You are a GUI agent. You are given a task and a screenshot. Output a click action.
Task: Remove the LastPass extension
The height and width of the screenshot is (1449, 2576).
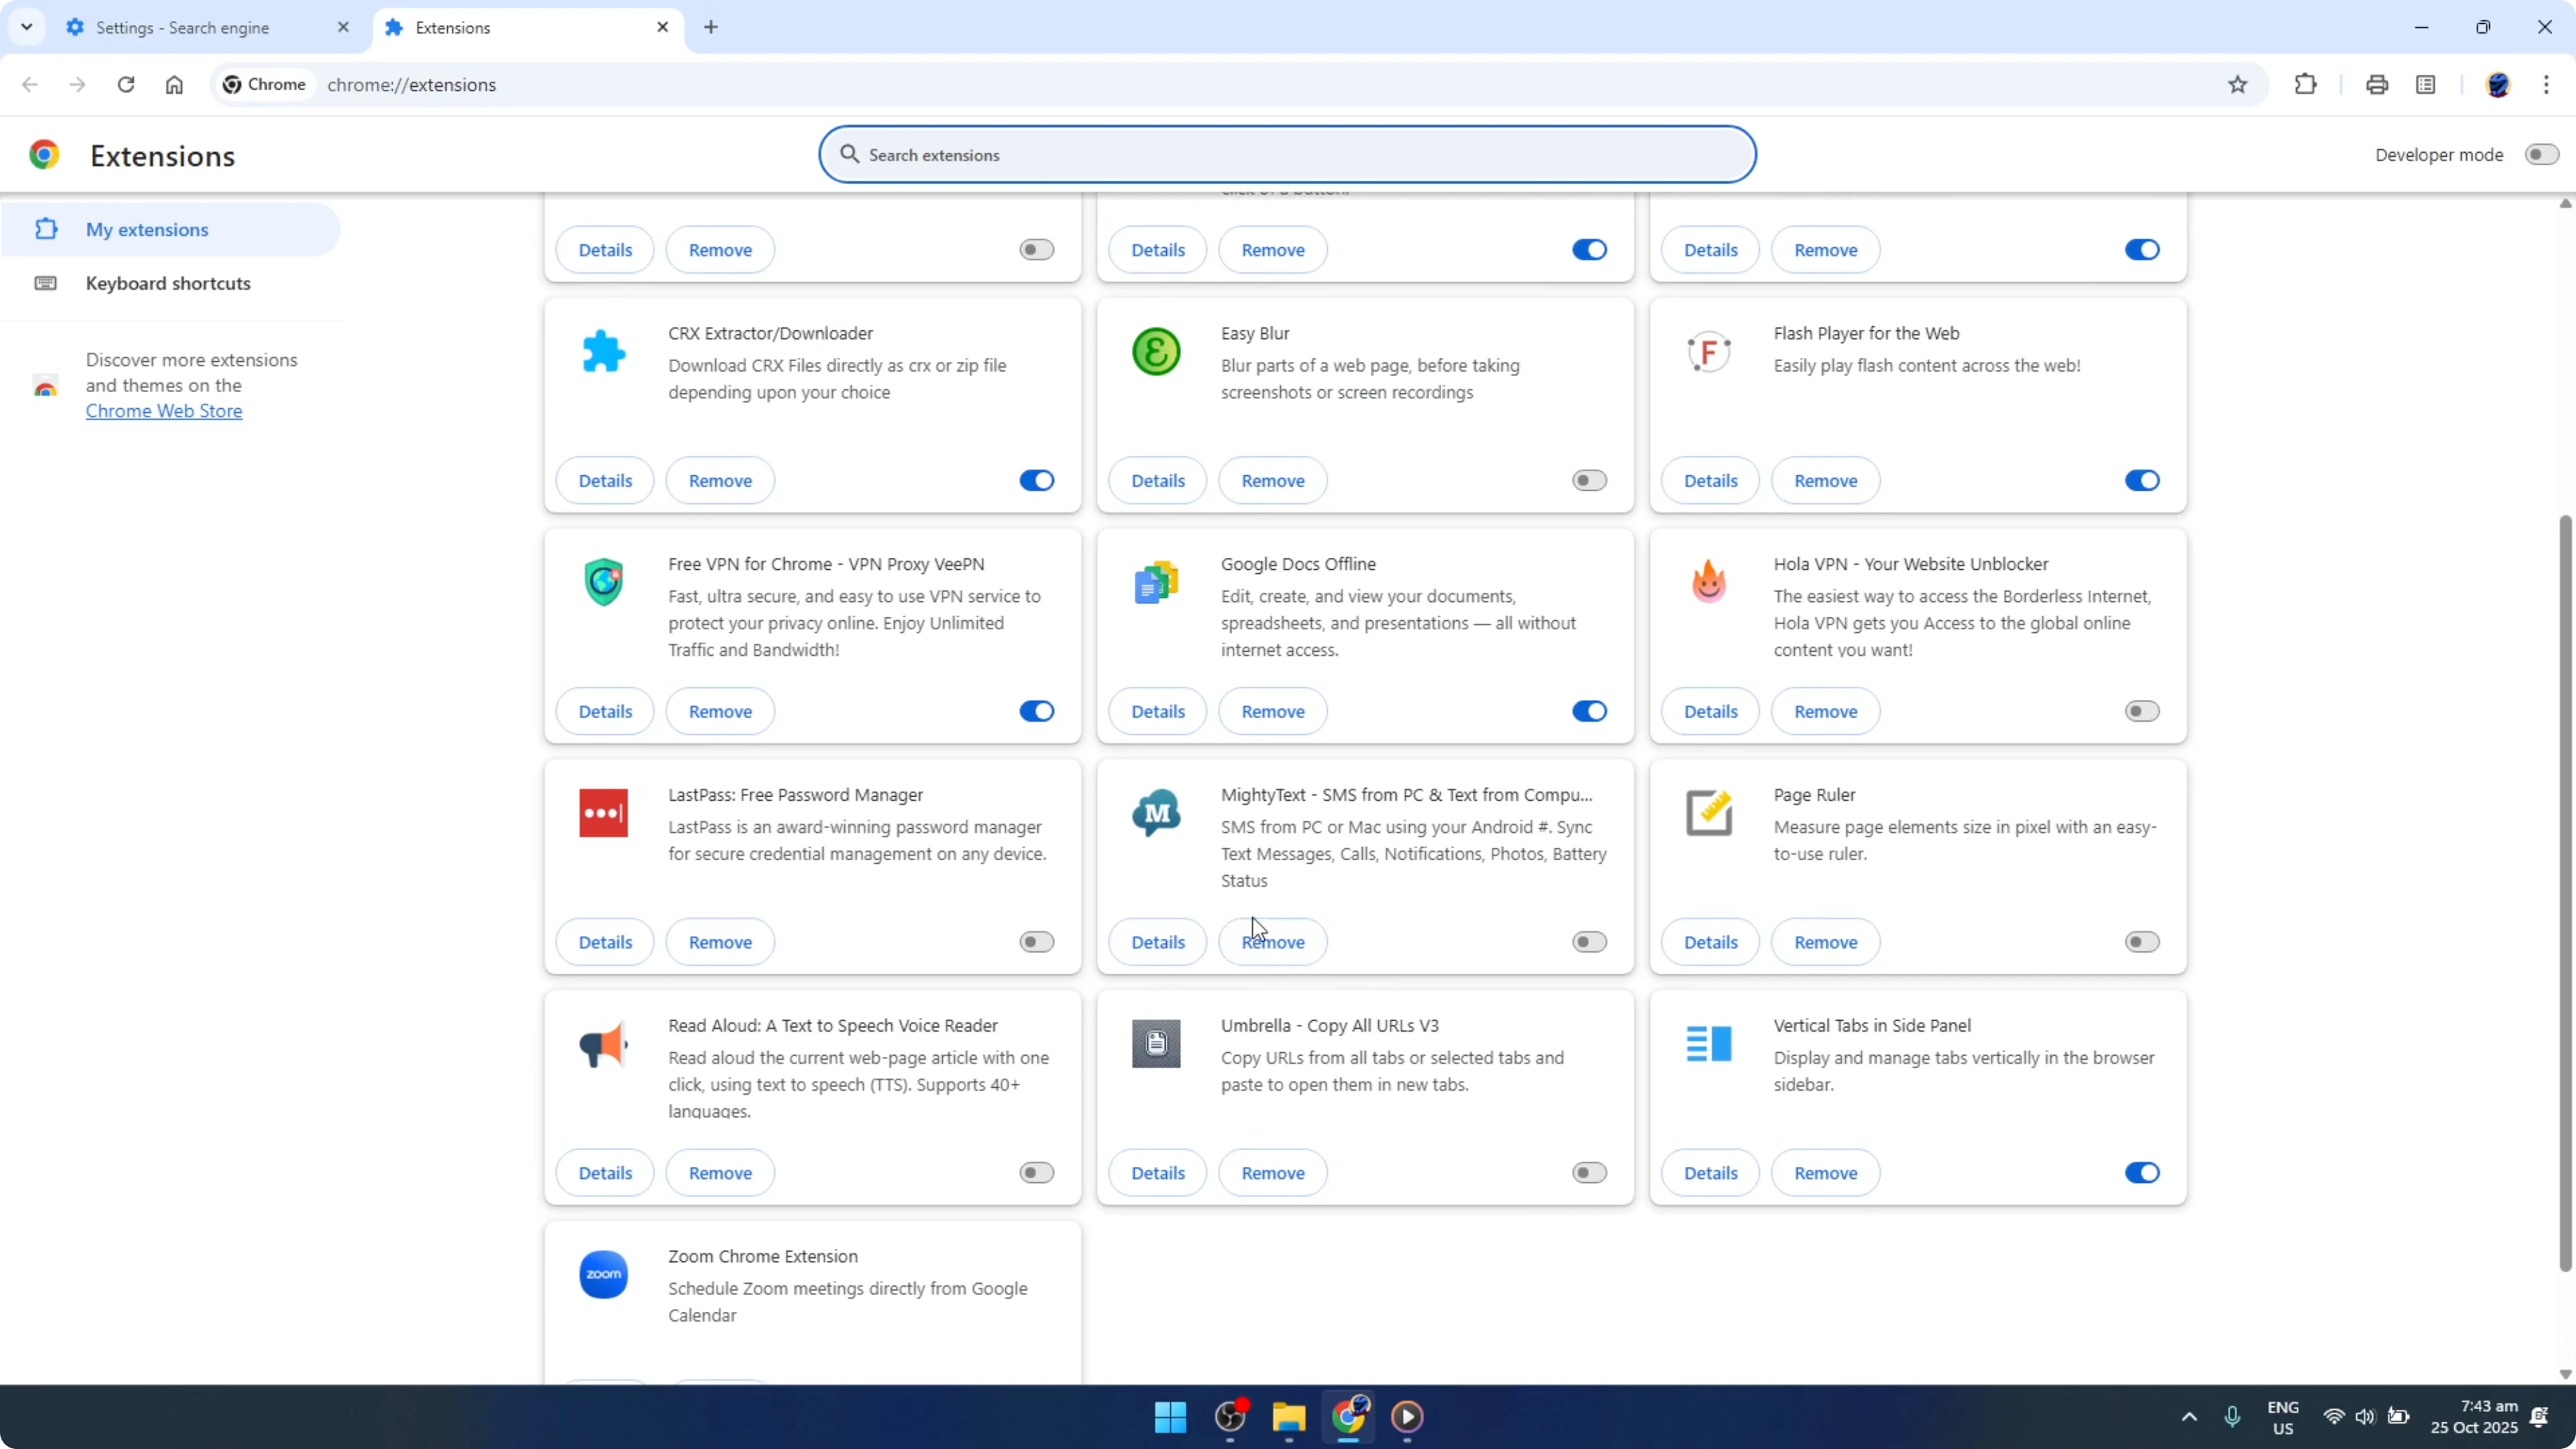point(720,942)
